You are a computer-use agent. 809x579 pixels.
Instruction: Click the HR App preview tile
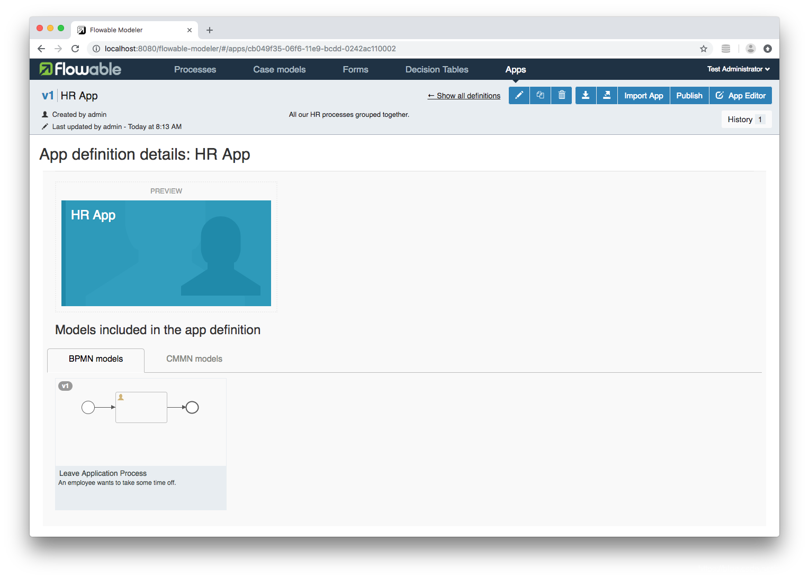[x=166, y=253]
